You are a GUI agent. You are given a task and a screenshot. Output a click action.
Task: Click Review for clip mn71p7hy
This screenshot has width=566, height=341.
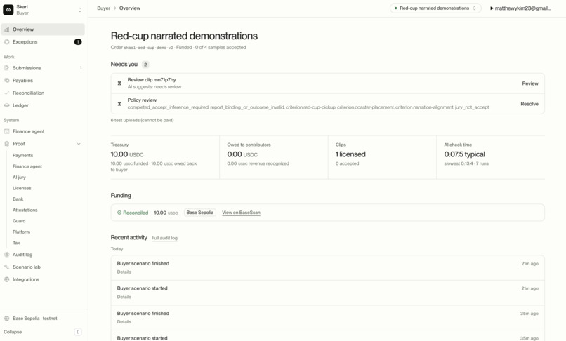click(530, 83)
